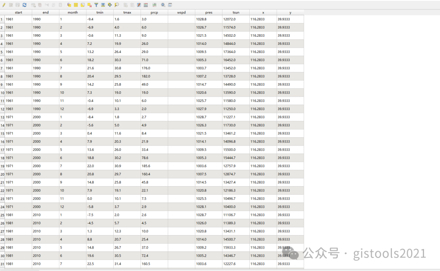This screenshot has height=271, width=440.
Task: Select row number 31
Action: [x=2, y=264]
